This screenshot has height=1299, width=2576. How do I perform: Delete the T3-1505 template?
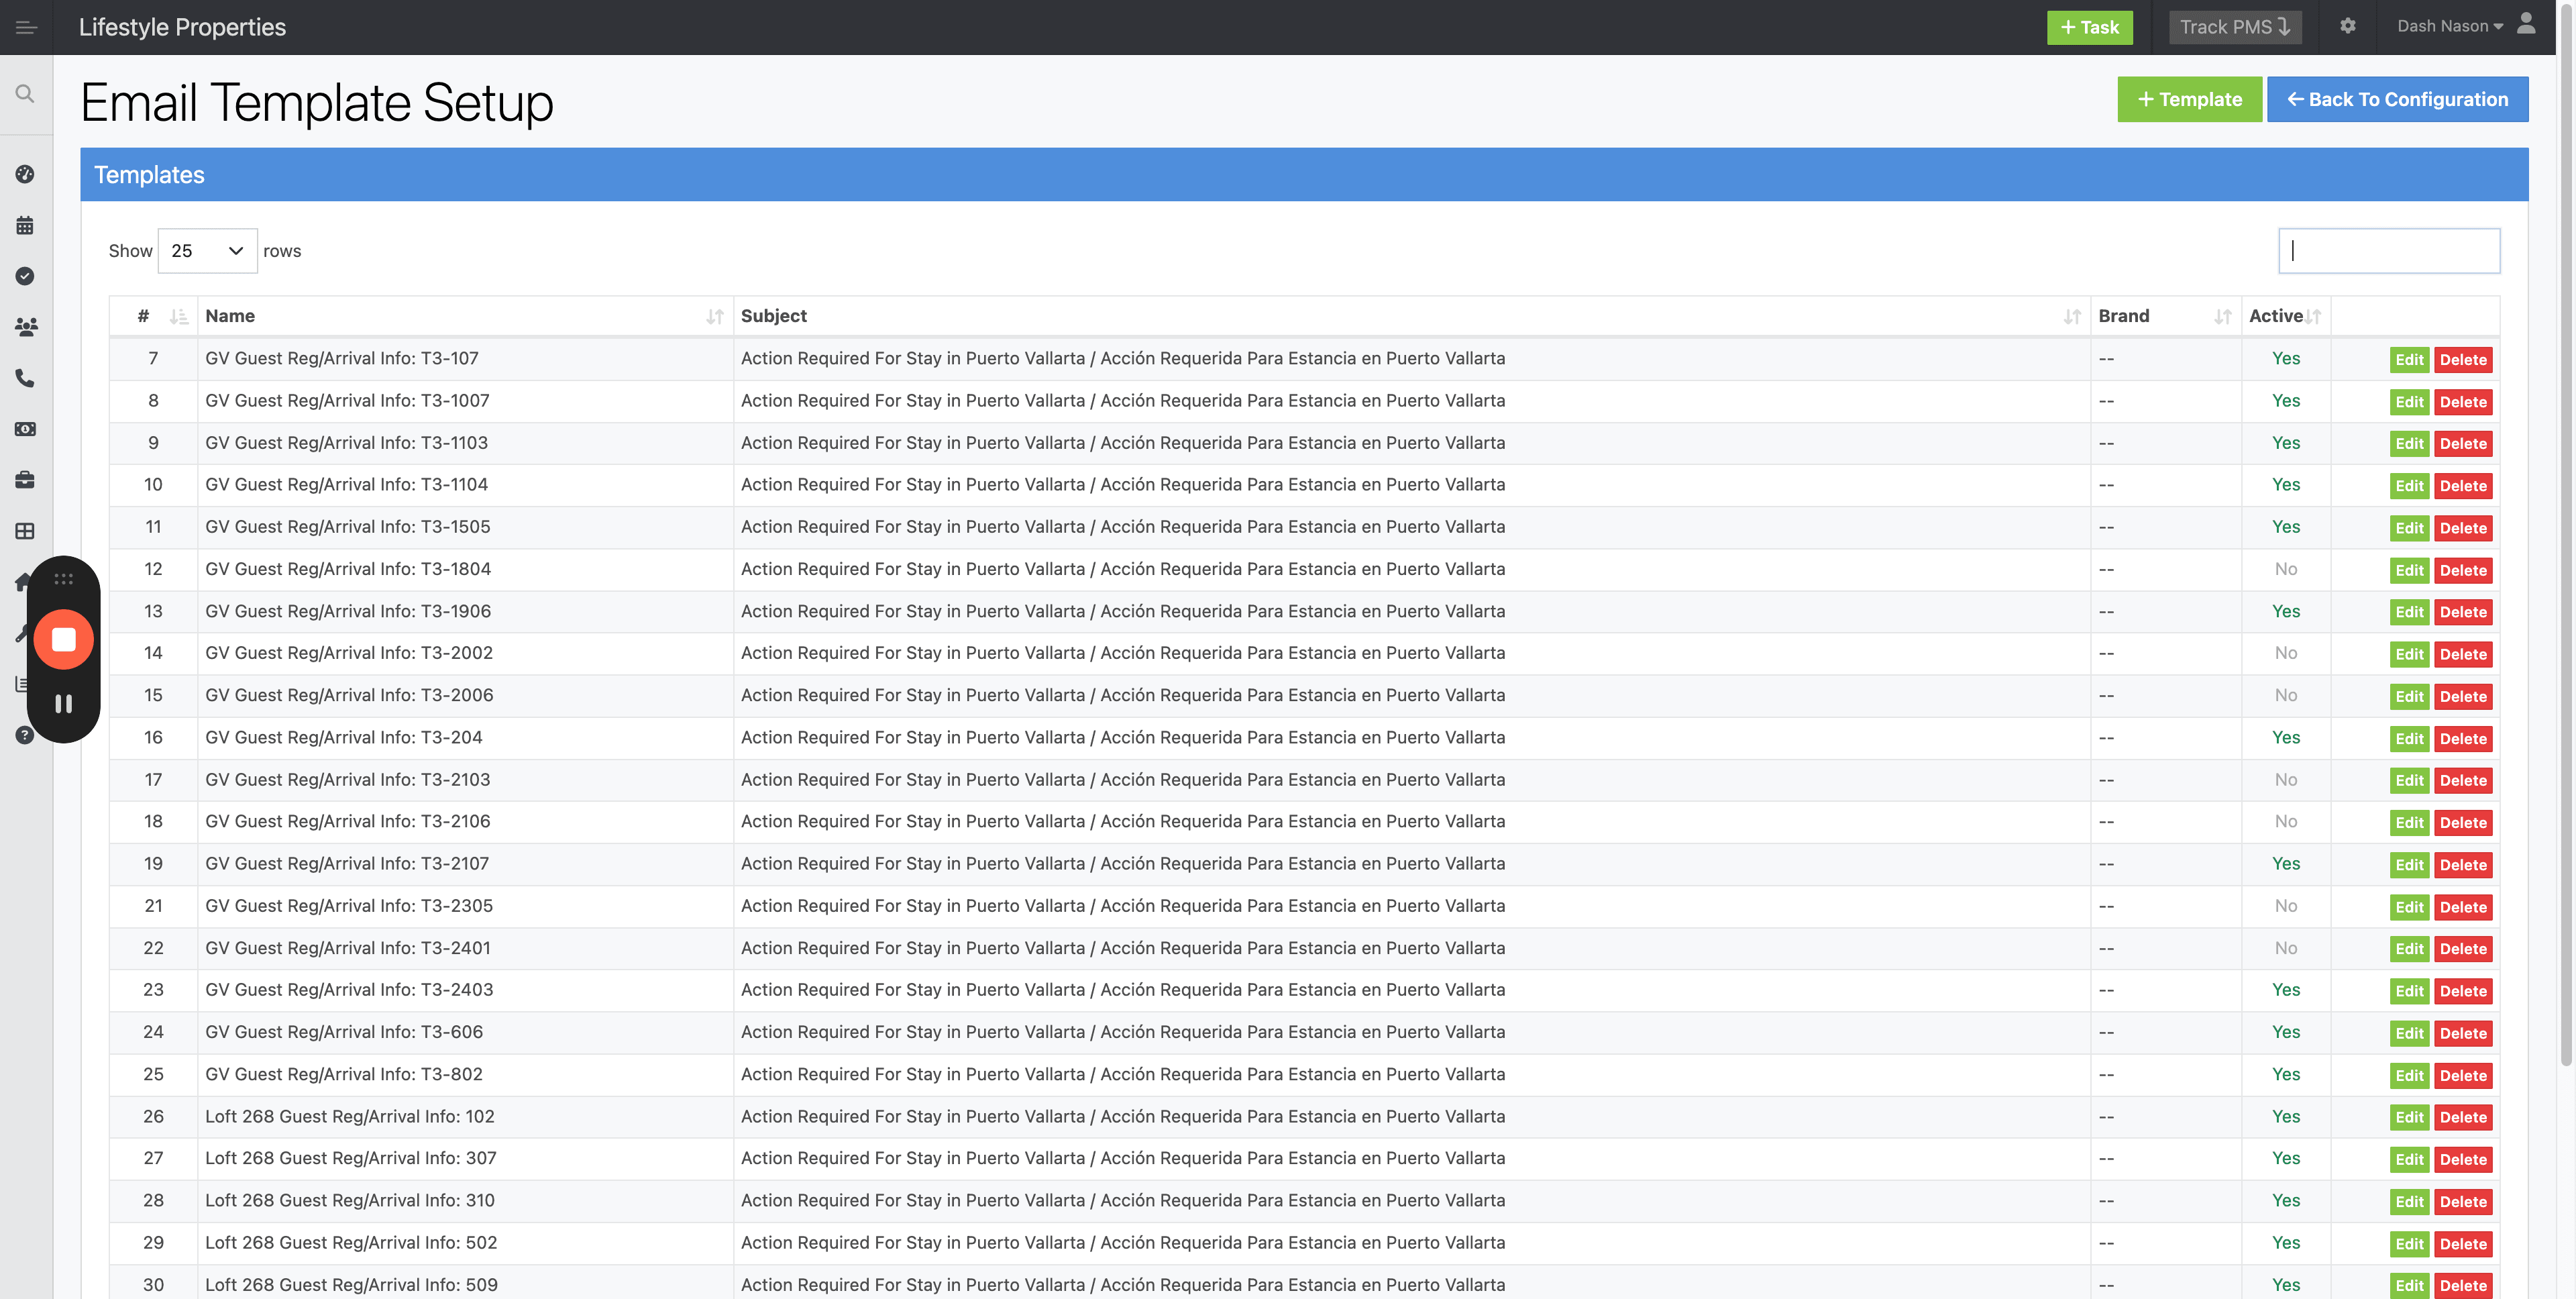(2462, 528)
